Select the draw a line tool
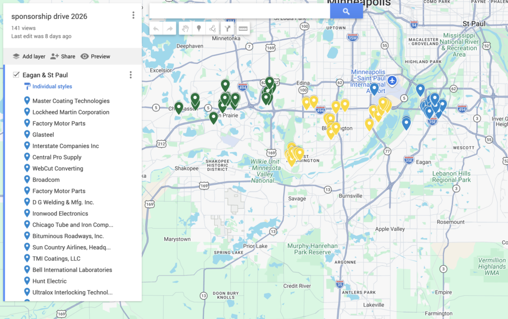The image size is (508, 319). [x=212, y=29]
